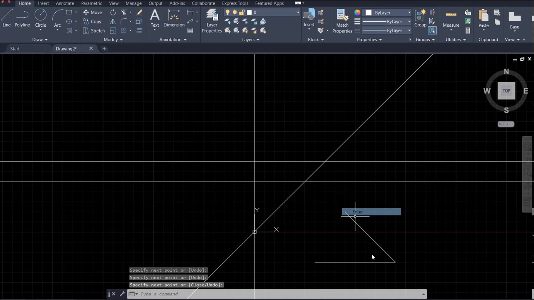Select the Mirror tool icon
The width and height of the screenshot is (534, 300).
pos(113,21)
